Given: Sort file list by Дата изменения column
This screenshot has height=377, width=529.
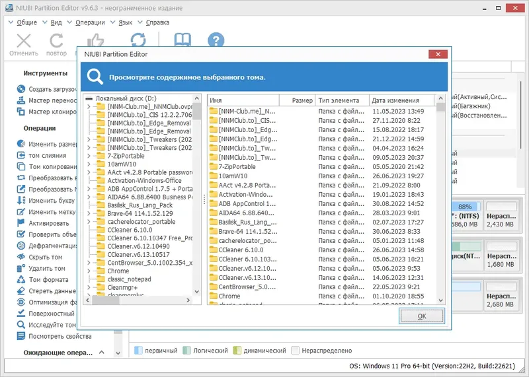Looking at the screenshot, I should pyautogui.click(x=401, y=100).
